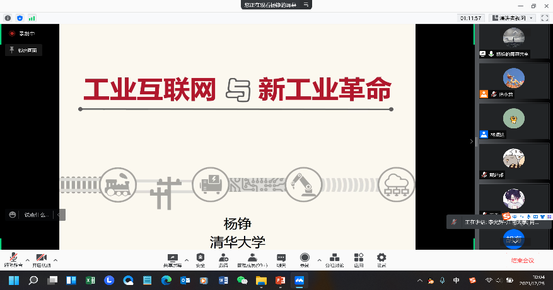Click the green encryption shield icon
Screen dimensions: 553x290
[18, 18]
